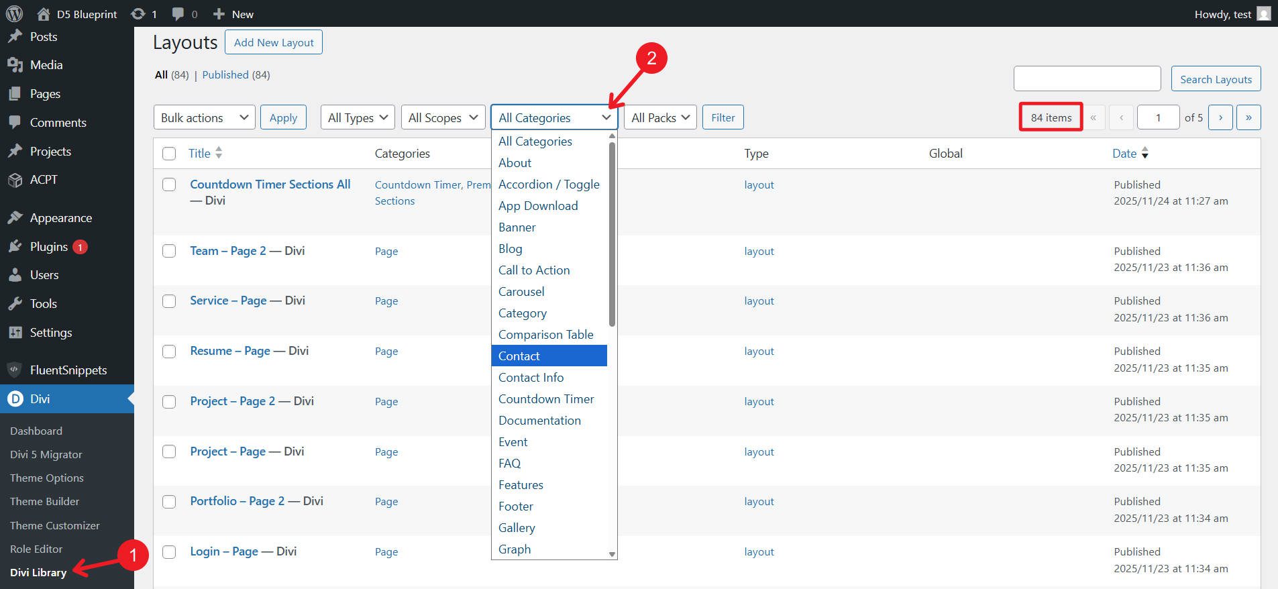
Task: Open Divi 5 Migrator submenu item
Action: tap(46, 454)
